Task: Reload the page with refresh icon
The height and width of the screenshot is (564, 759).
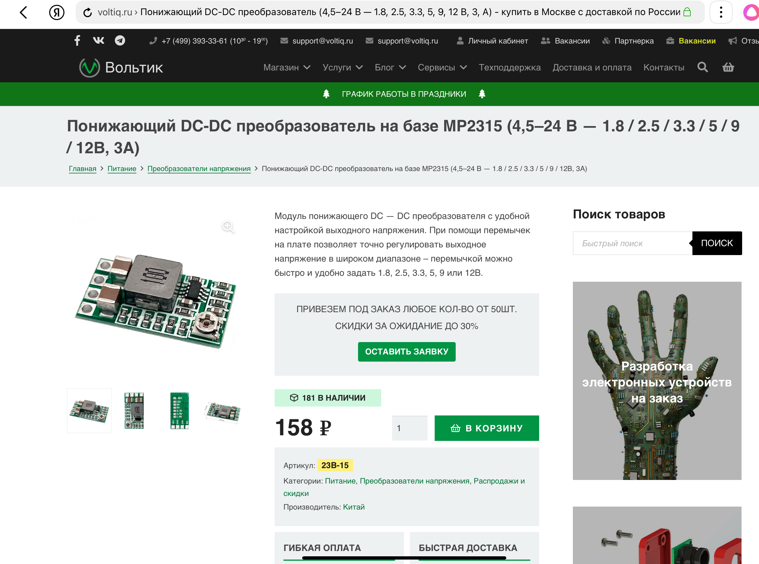Action: pyautogui.click(x=88, y=12)
